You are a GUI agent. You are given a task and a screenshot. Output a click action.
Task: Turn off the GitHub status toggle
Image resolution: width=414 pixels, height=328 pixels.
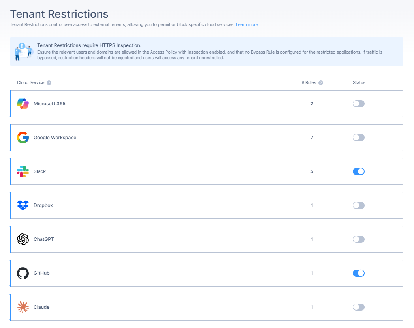pyautogui.click(x=359, y=273)
